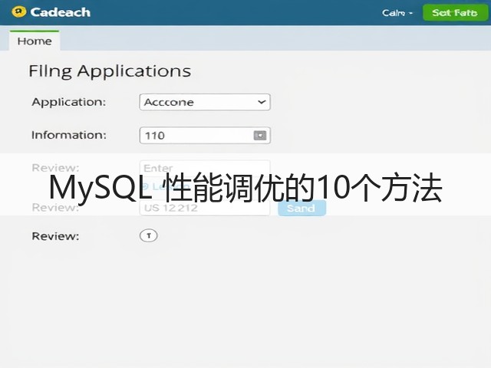The width and height of the screenshot is (491, 368).
Task: Click the Information field containing 110
Action: tap(205, 135)
